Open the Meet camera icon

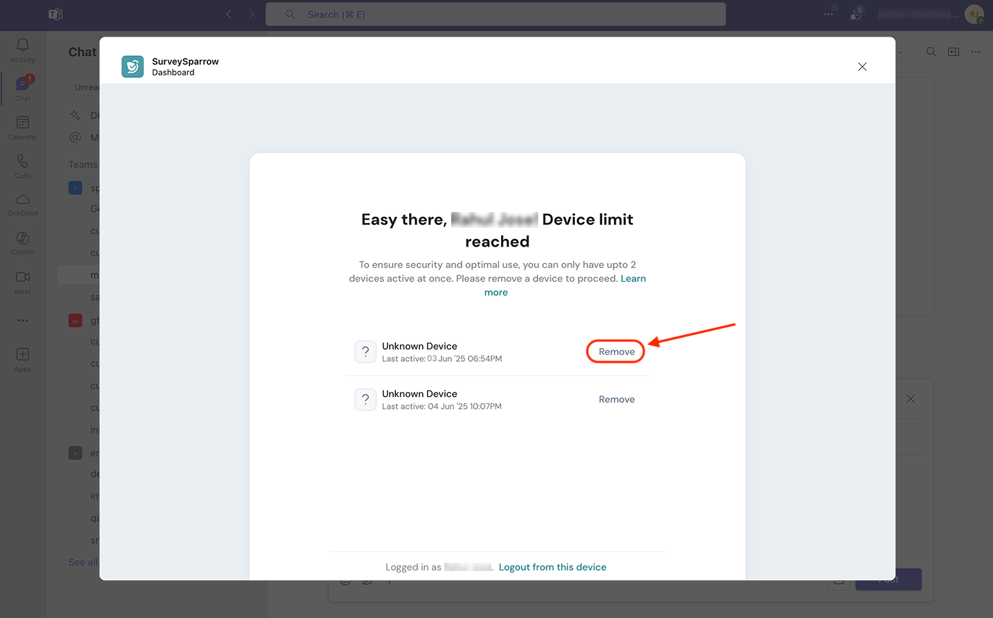(x=23, y=281)
